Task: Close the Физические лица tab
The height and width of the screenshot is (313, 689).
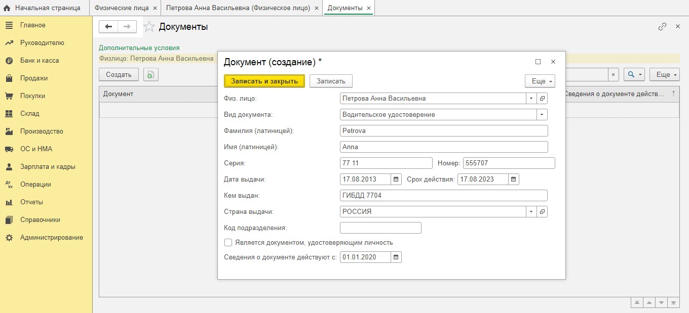Action: pyautogui.click(x=155, y=8)
